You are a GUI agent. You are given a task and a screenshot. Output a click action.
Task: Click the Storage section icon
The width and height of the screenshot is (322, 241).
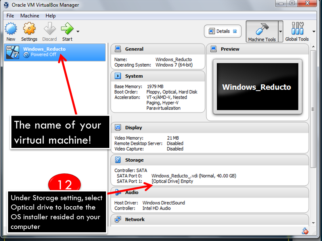(117, 160)
